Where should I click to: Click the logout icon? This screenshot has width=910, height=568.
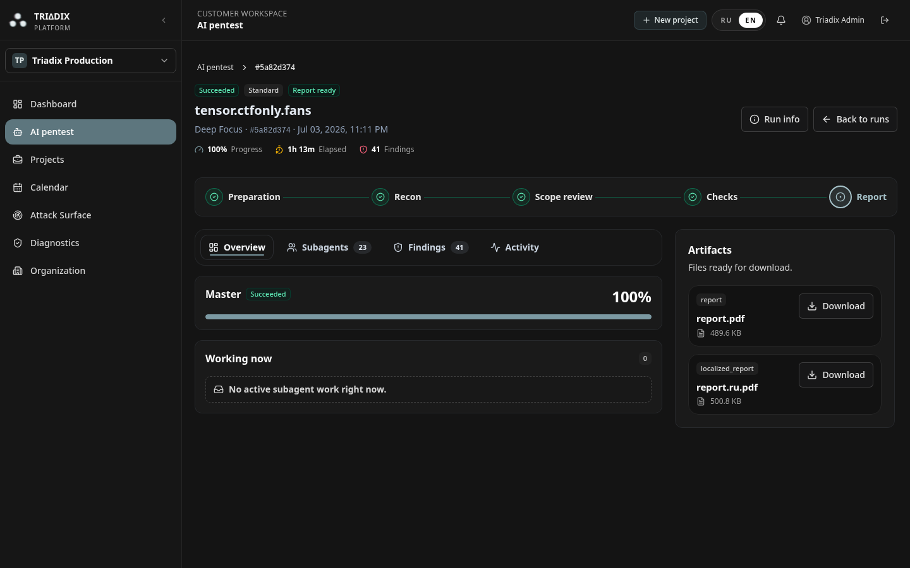885,20
